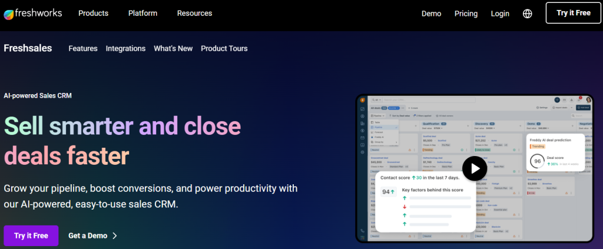Click the Freshworks logo
This screenshot has height=249, width=603.
pos(33,14)
